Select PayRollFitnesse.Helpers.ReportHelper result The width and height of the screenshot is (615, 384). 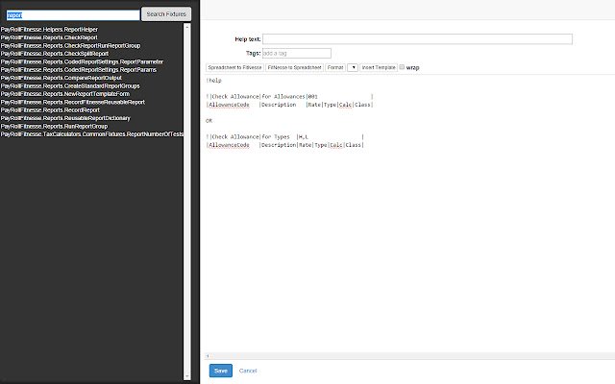49,30
